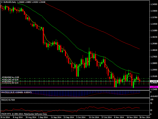This screenshot has width=158, height=119.
Task: Click the #53621285 sell 8.00 order label
Action: [10, 80]
